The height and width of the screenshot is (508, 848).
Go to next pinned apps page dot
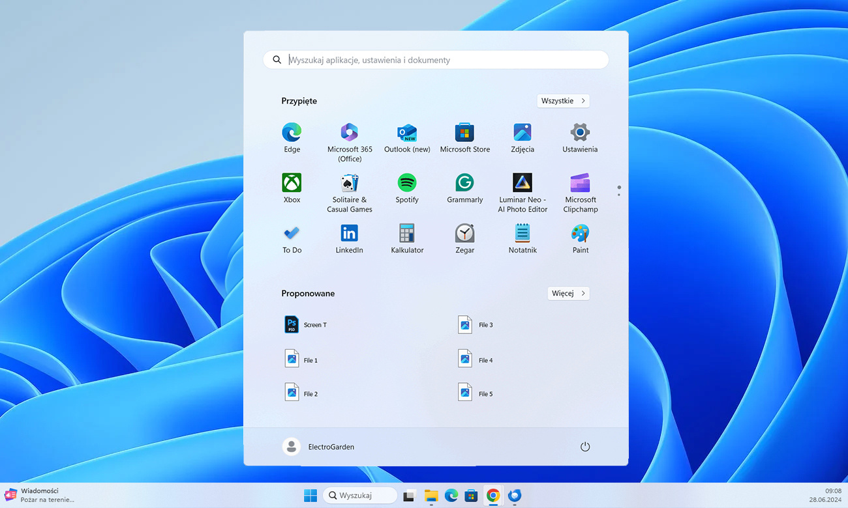[x=619, y=195]
